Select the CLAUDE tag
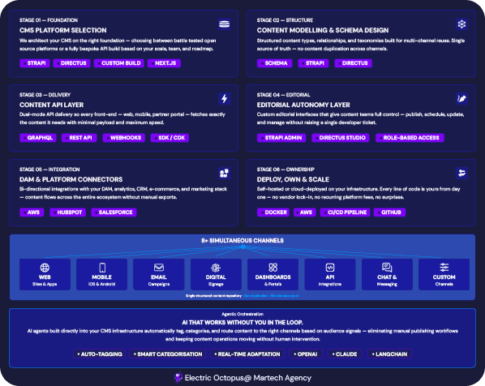The height and width of the screenshot is (386, 485). click(x=345, y=354)
